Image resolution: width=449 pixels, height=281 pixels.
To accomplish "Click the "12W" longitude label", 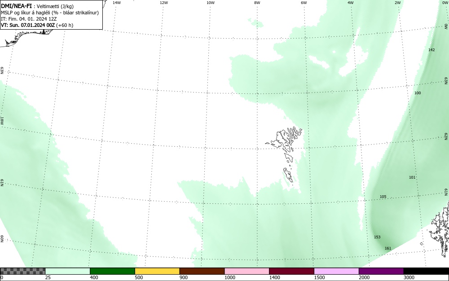I will pyautogui.click(x=163, y=3).
